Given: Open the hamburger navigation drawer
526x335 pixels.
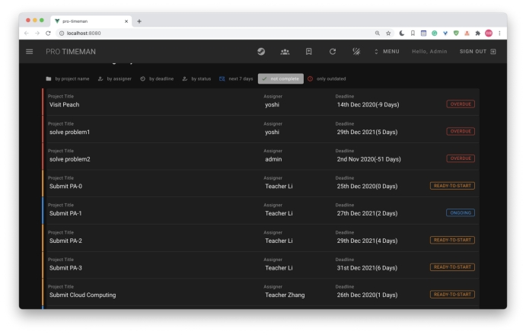Looking at the screenshot, I should click(30, 51).
